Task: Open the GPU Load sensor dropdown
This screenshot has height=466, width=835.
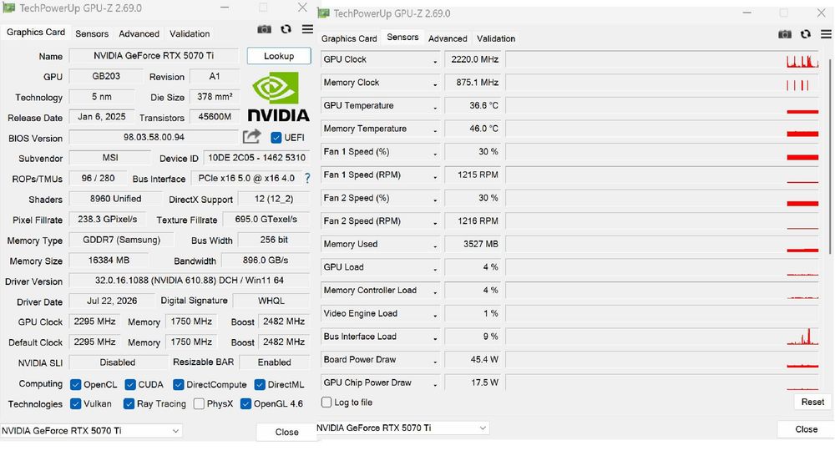Action: tap(435, 268)
